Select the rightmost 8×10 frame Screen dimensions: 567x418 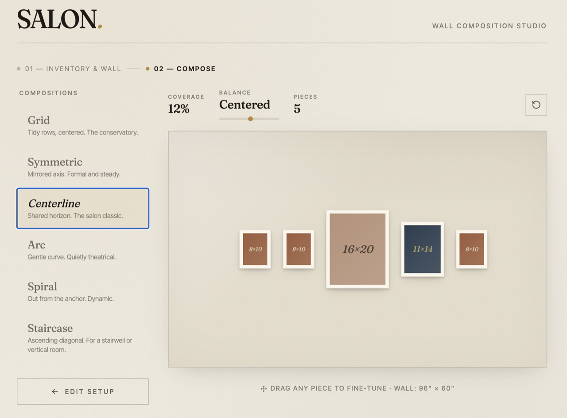(472, 249)
